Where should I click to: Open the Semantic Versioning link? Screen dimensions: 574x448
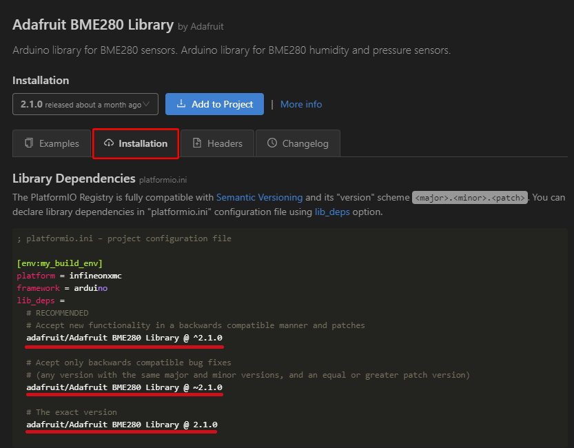[x=259, y=197]
